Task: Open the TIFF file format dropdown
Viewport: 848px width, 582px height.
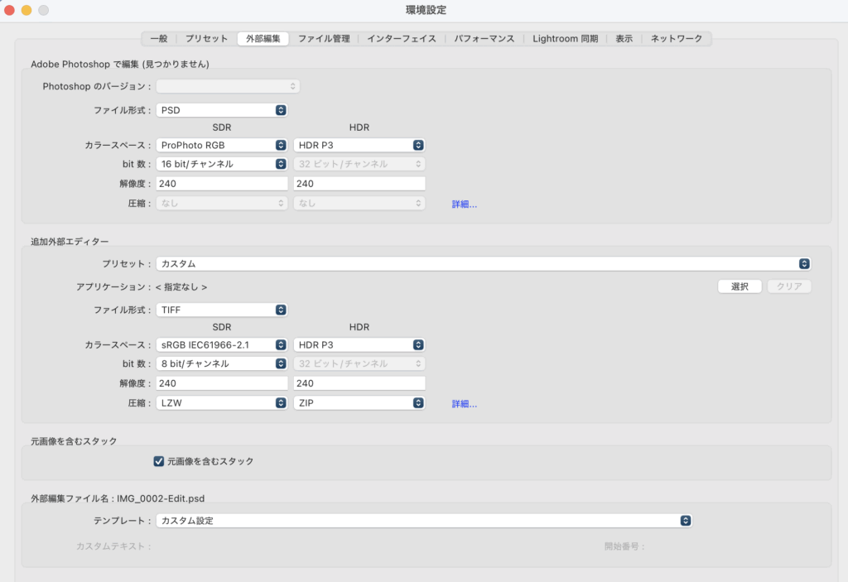Action: tap(222, 309)
